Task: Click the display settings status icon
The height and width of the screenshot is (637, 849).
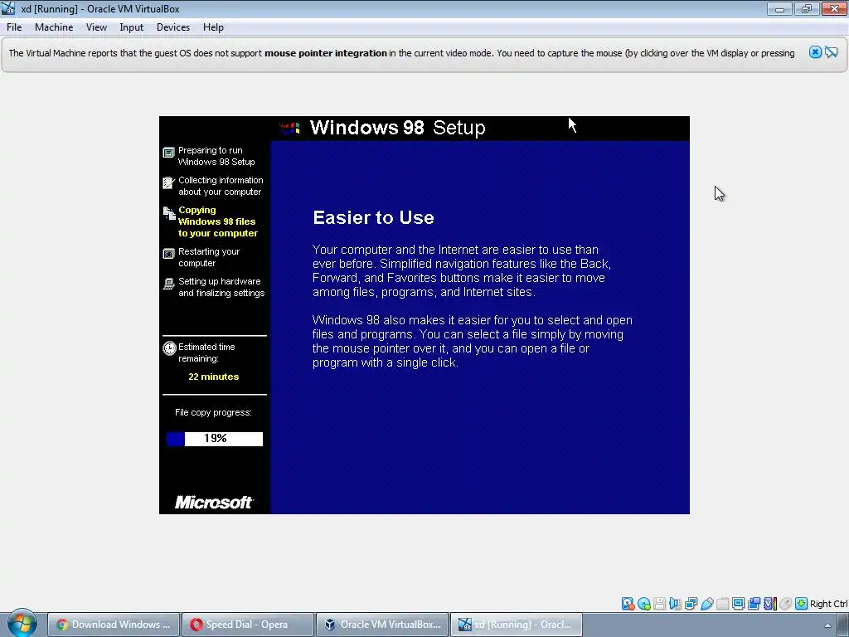Action: 738,604
